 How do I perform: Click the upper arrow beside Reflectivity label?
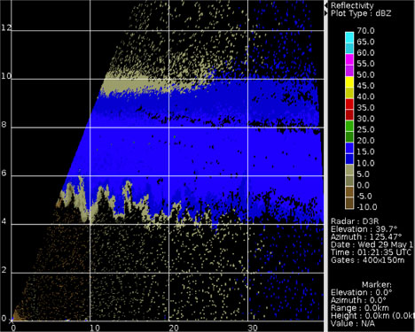tap(326, 5)
